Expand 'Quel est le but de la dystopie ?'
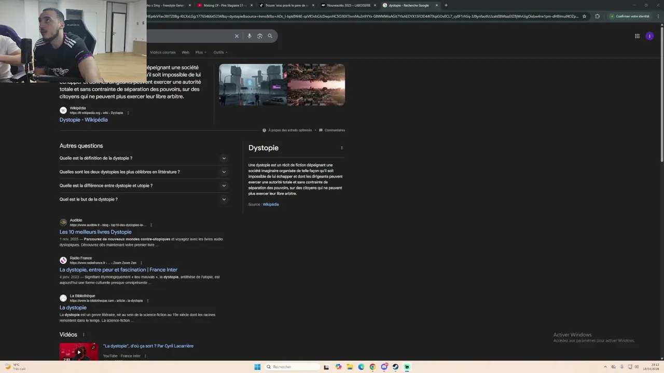Viewport: 664px width, 373px height. click(143, 199)
